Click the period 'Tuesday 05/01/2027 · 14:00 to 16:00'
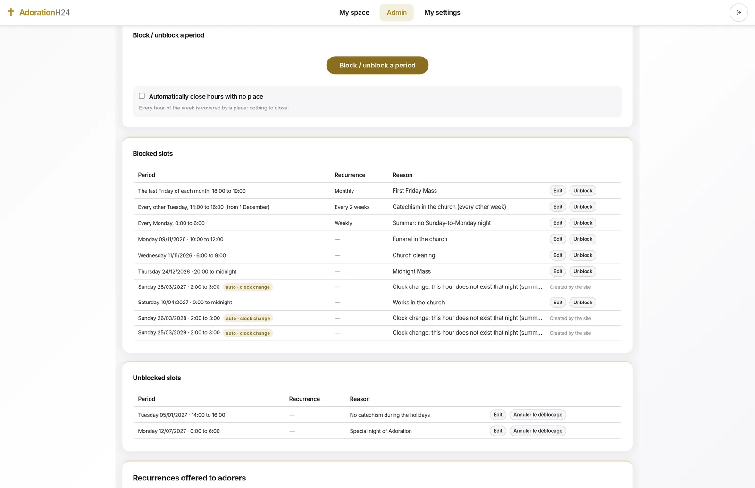The width and height of the screenshot is (755, 488). click(182, 415)
